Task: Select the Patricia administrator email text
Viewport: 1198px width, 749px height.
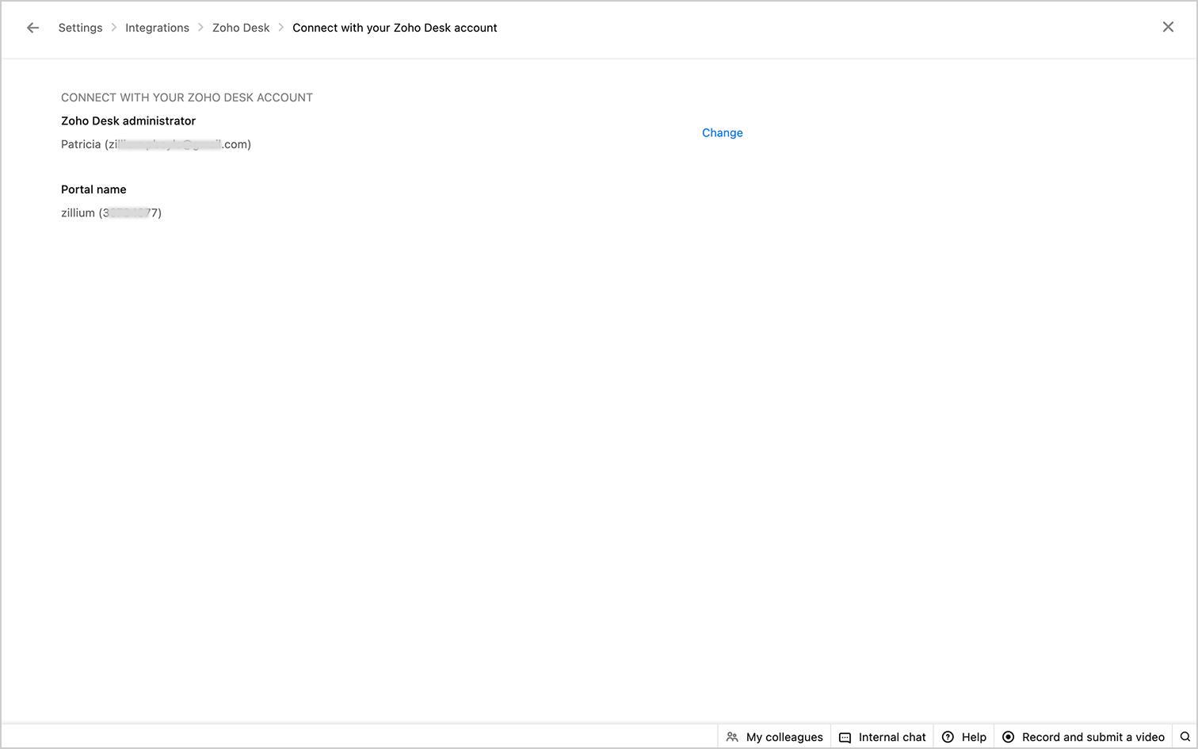Action: (156, 144)
